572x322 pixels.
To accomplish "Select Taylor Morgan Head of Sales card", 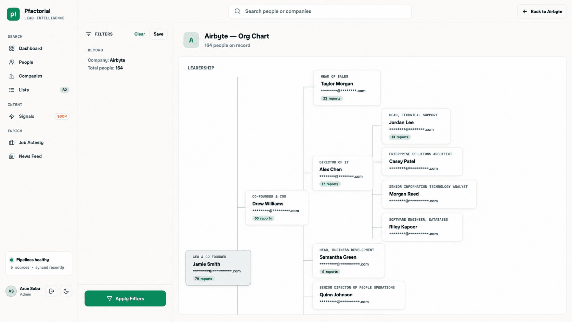I will click(347, 88).
